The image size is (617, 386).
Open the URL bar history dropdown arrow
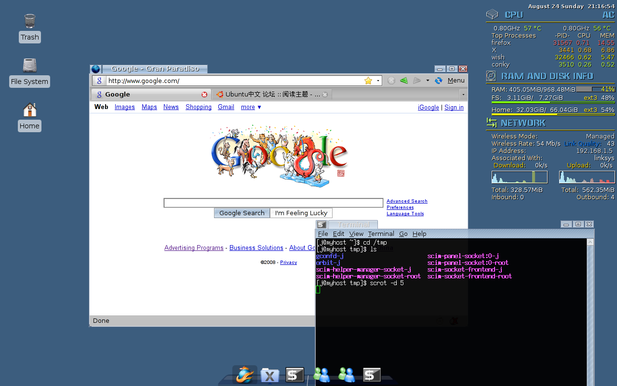(x=378, y=81)
